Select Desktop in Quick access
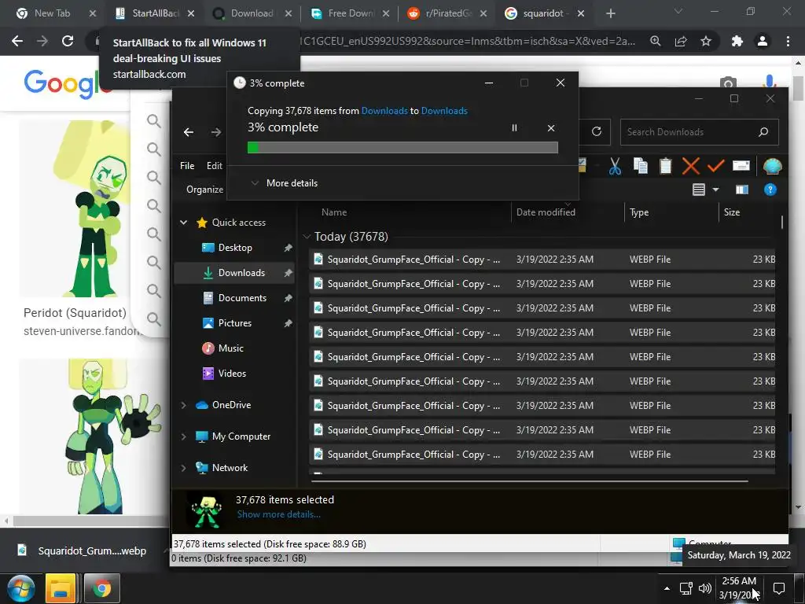Viewport: 805px width, 604px height. (x=234, y=248)
